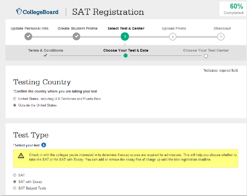
Task: Click the step 4 Upload Photo circle
Action: coord(172,37)
